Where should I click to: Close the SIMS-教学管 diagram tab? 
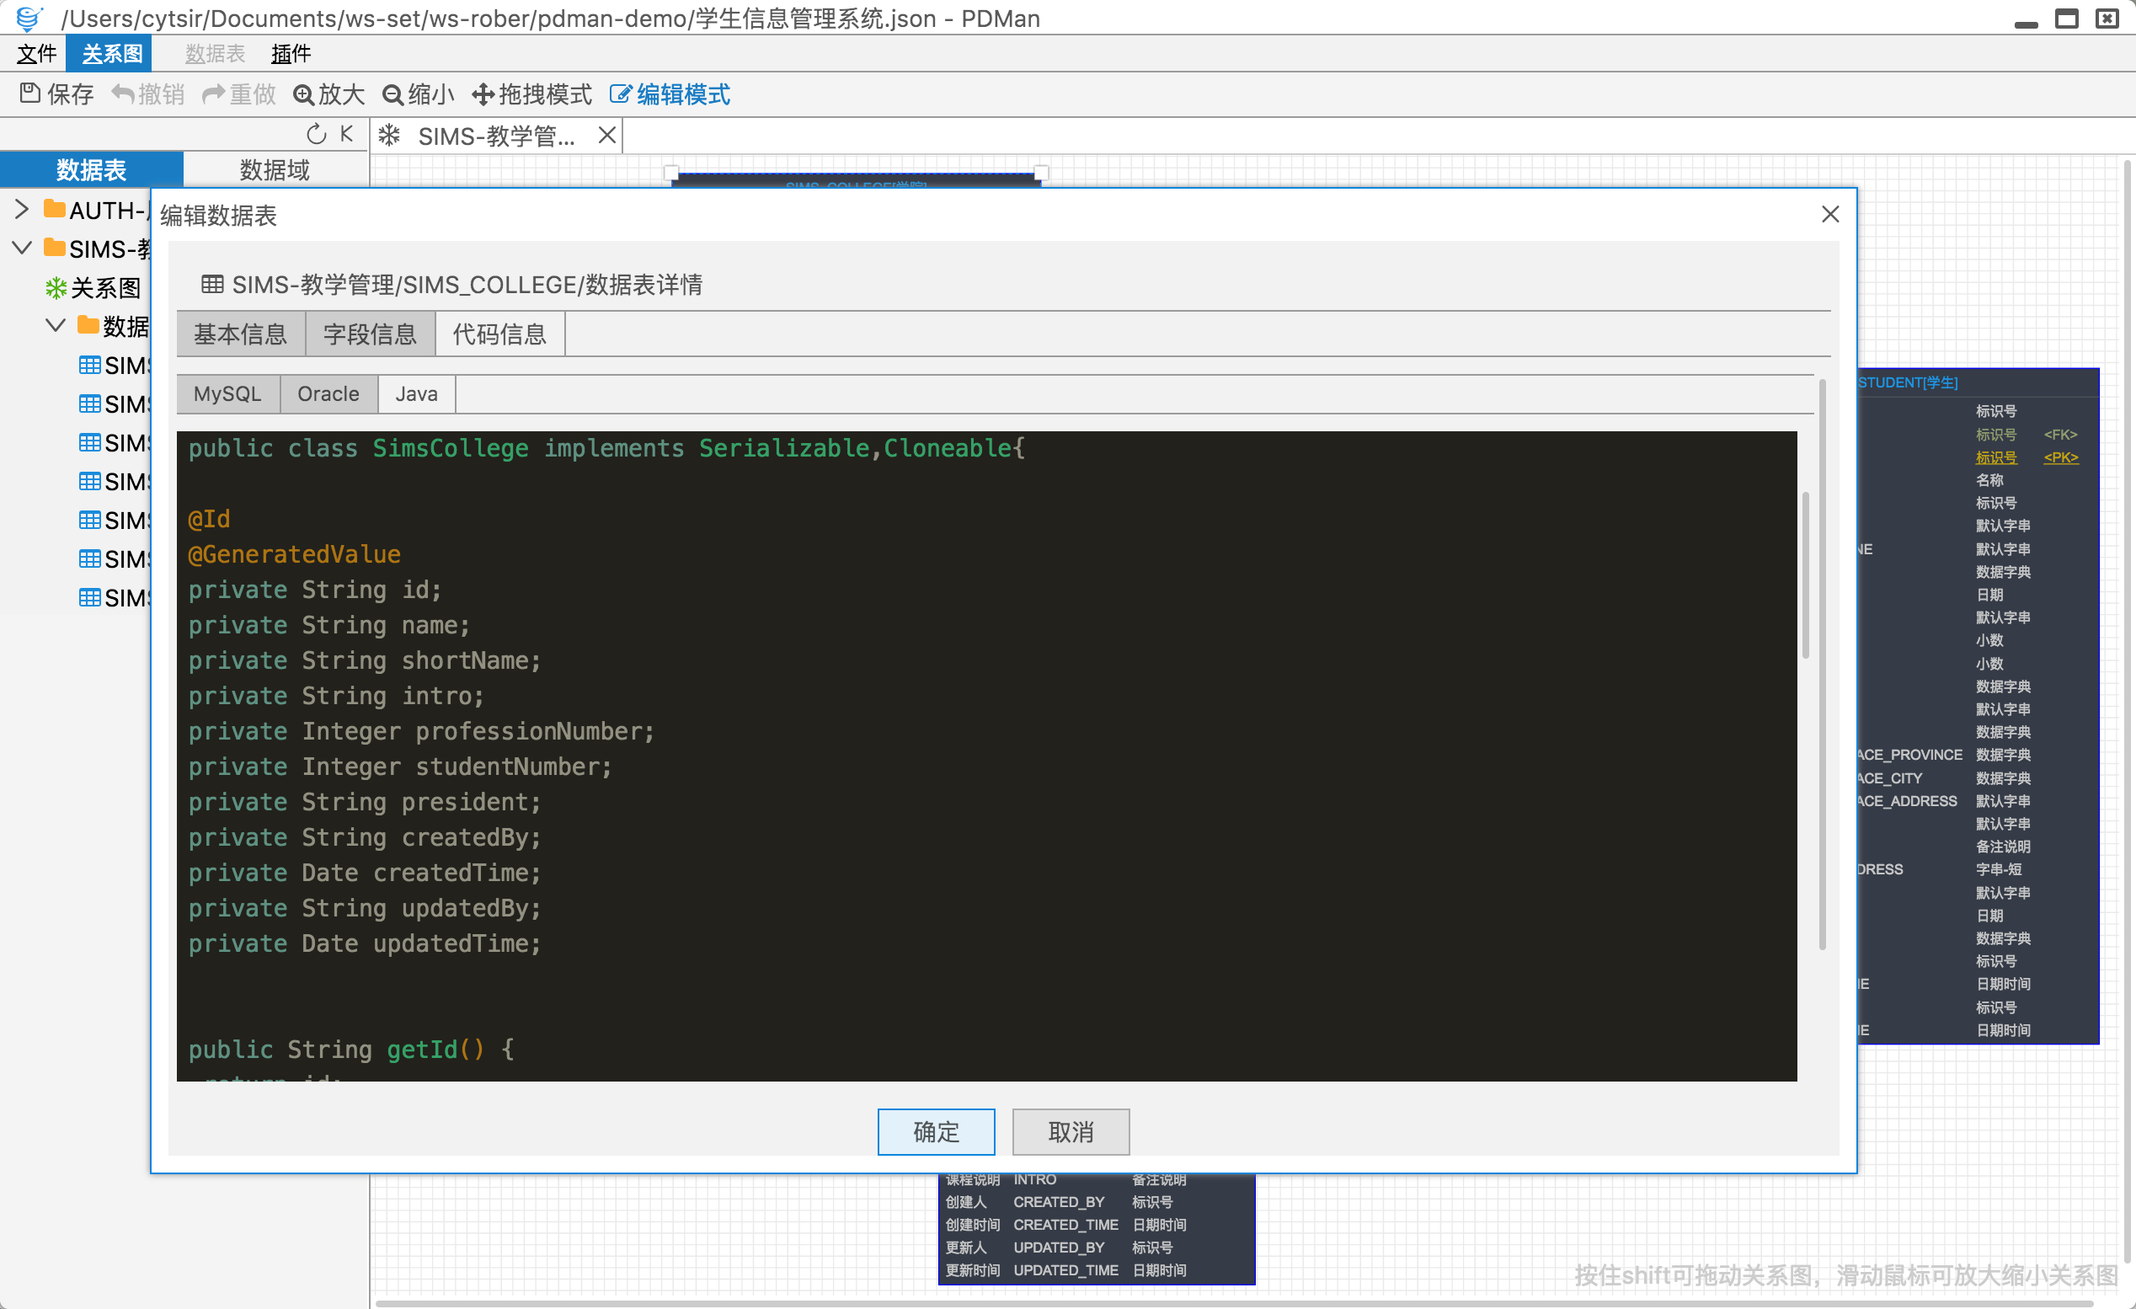tap(606, 136)
